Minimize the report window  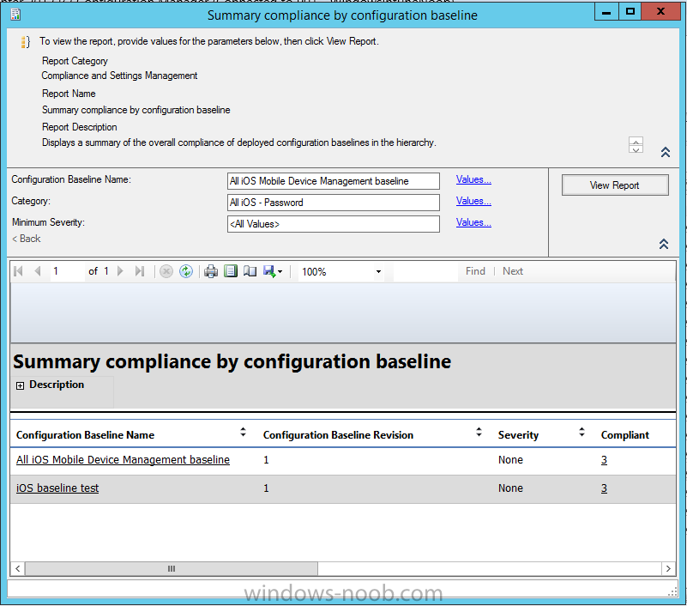tap(606, 12)
